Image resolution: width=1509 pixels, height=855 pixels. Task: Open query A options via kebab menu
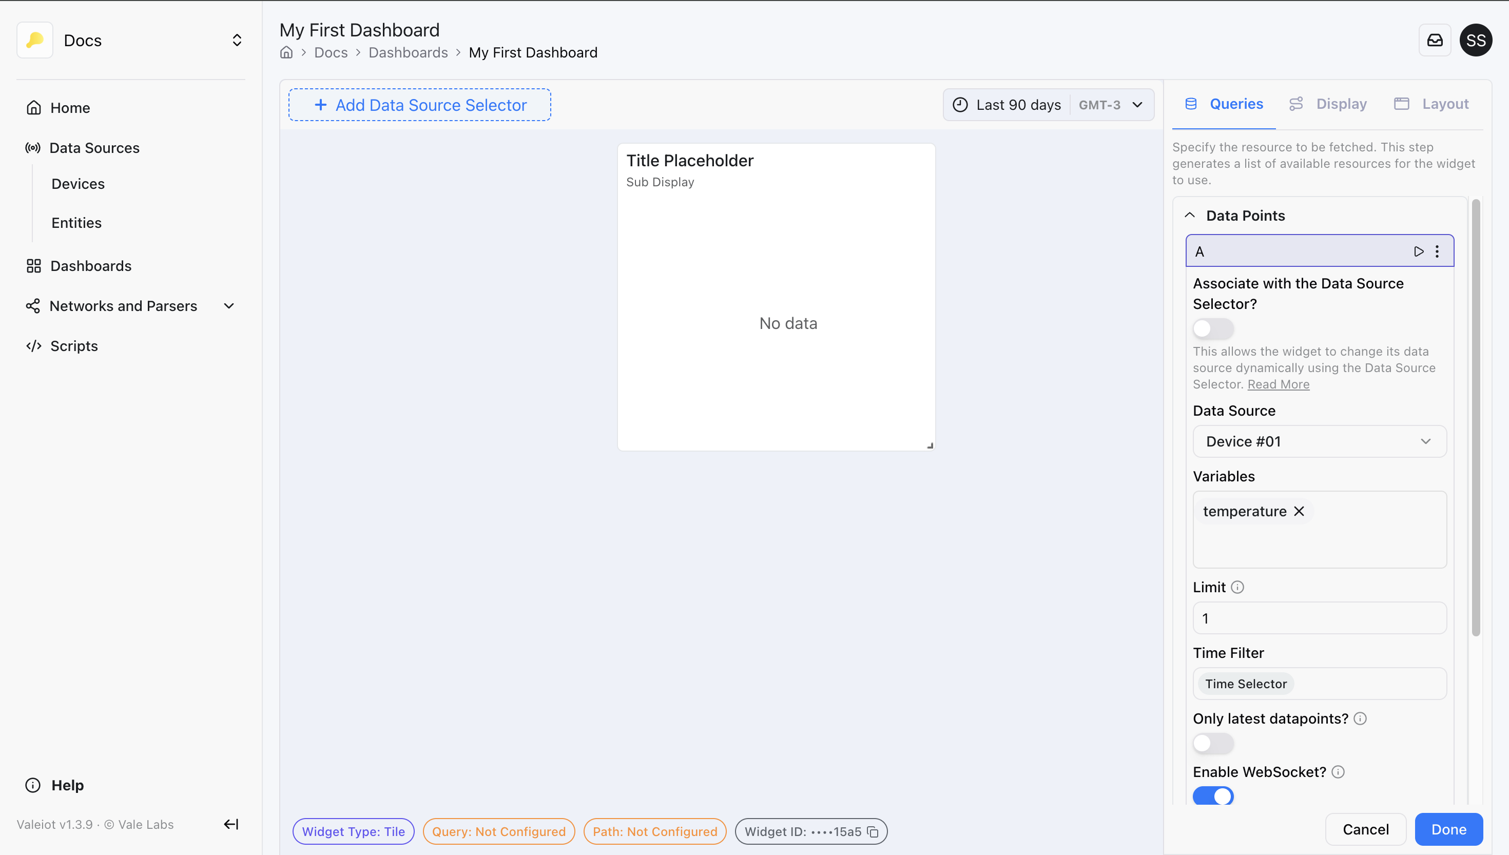click(1438, 251)
